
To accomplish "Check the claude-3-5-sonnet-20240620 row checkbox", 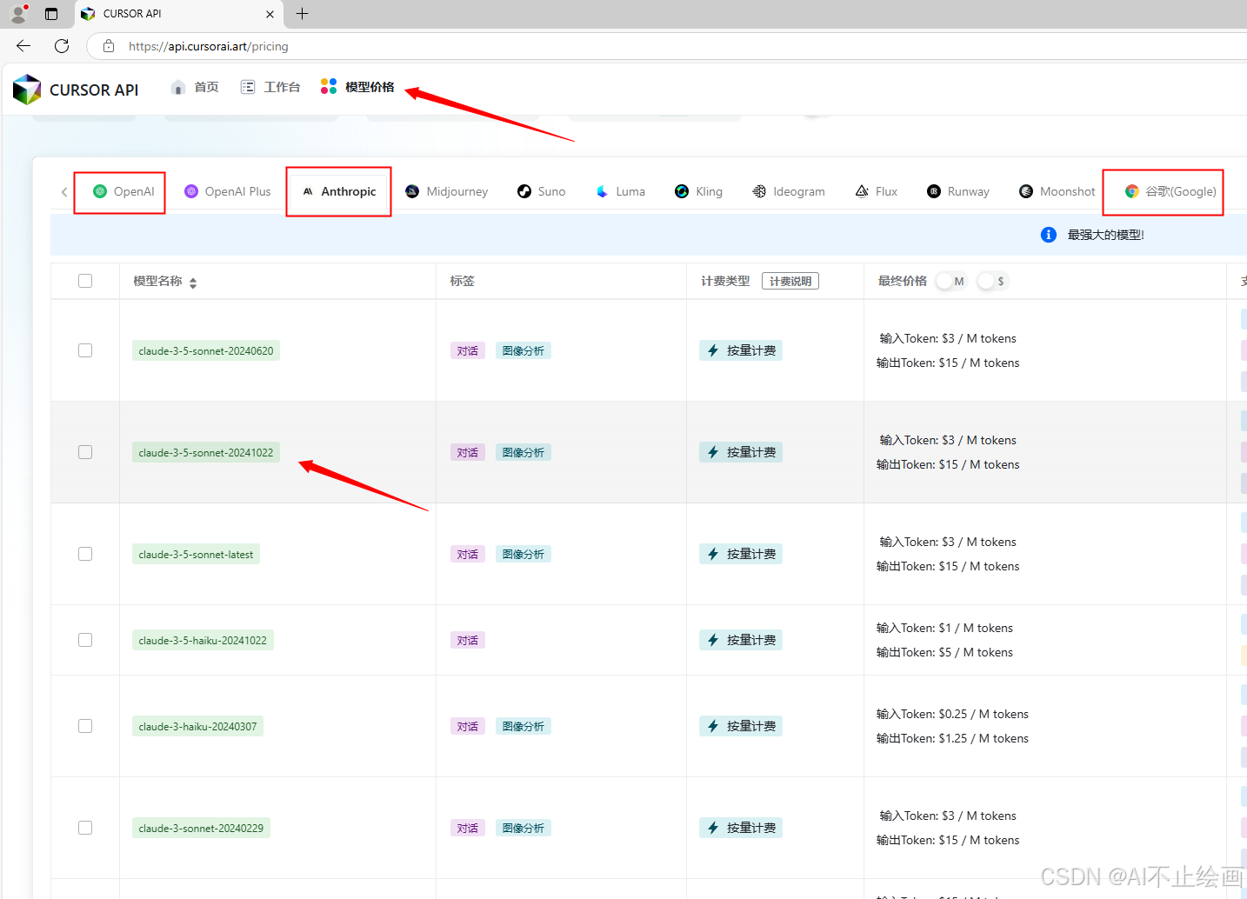I will click(x=85, y=350).
